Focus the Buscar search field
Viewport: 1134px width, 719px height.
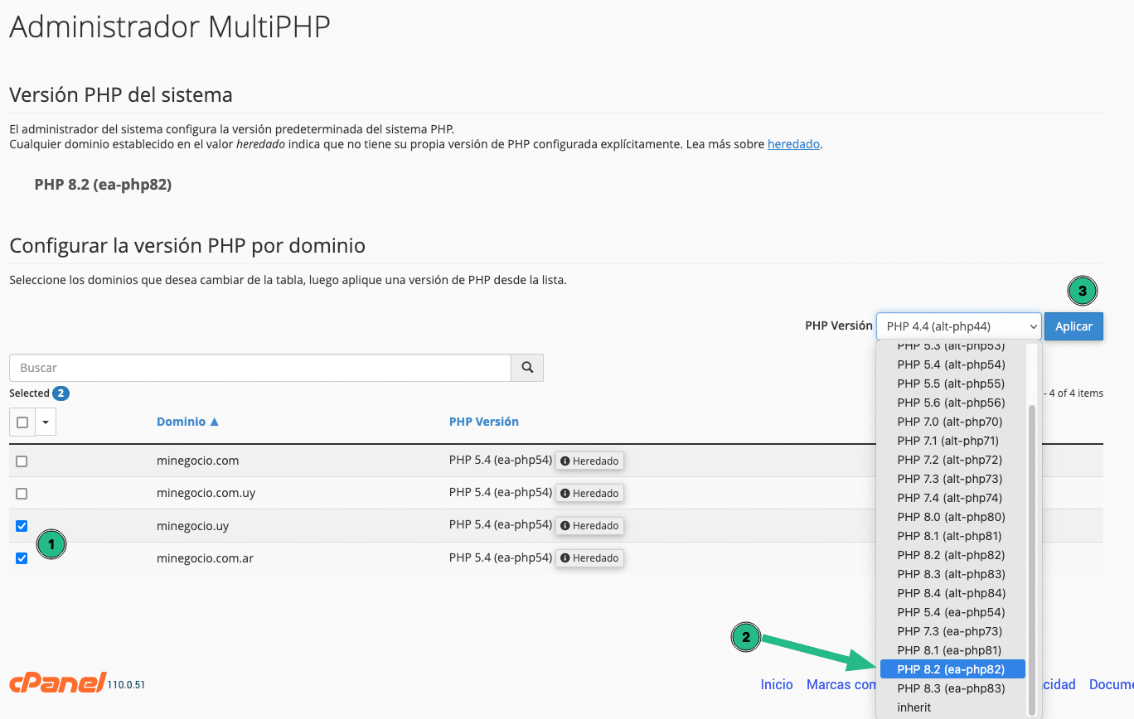[x=260, y=368]
